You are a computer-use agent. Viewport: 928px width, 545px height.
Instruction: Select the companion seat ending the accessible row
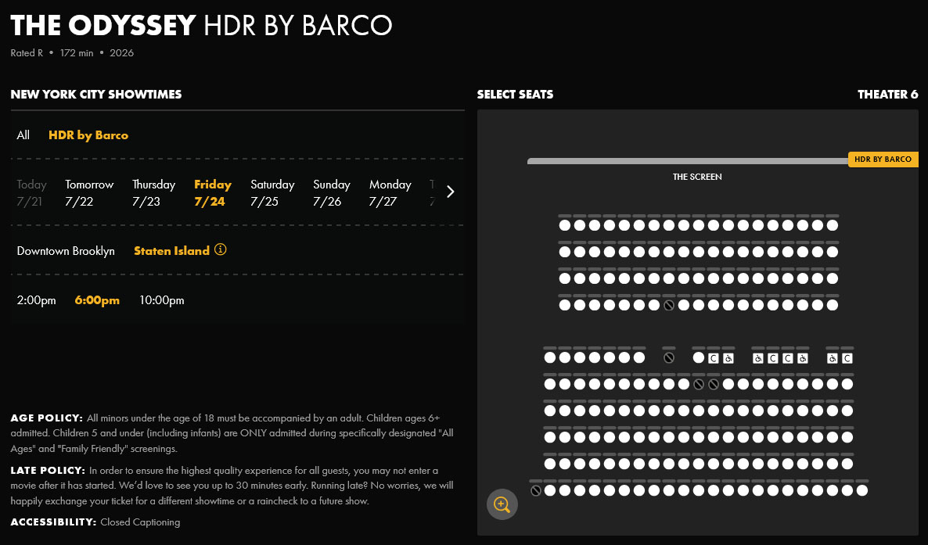(847, 358)
